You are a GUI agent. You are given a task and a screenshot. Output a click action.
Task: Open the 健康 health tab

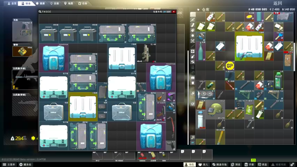click(x=40, y=3)
